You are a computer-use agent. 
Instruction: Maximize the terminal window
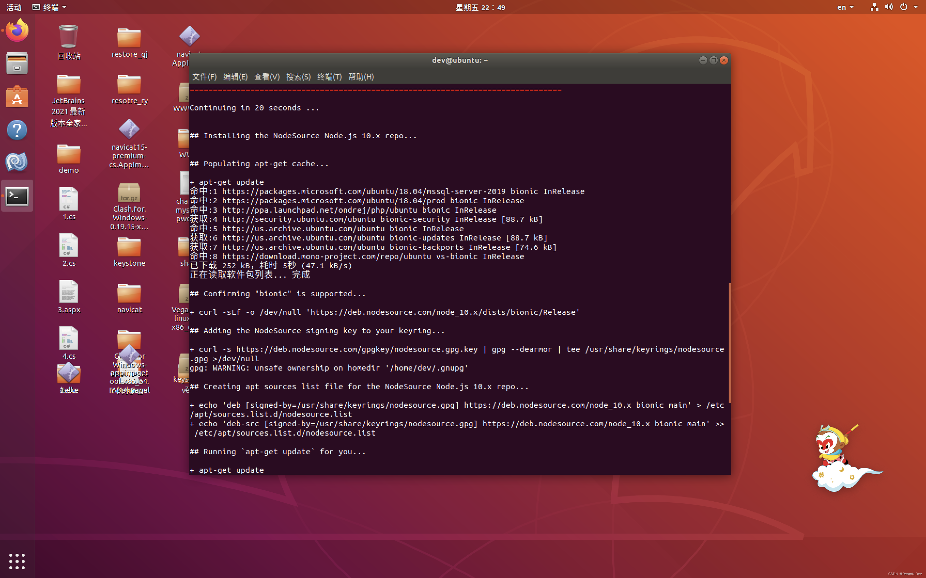(x=713, y=60)
